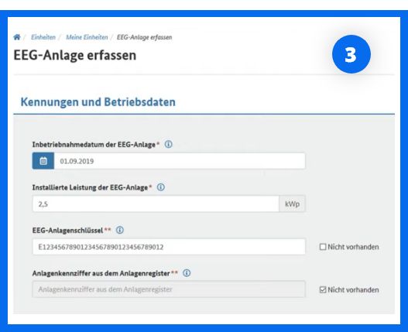The image size is (408, 332).
Task: Show info tooltip for EEG-Anlagenschlüssel
Action: coord(120,231)
